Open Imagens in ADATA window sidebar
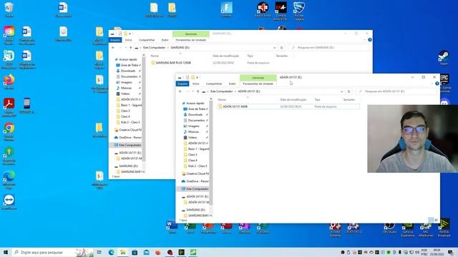The height and width of the screenshot is (257, 458). point(194,126)
